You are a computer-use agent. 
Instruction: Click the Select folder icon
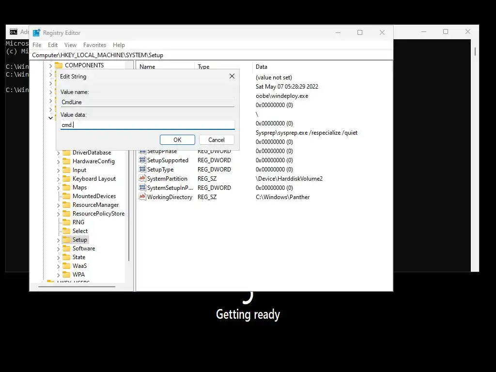click(x=66, y=231)
